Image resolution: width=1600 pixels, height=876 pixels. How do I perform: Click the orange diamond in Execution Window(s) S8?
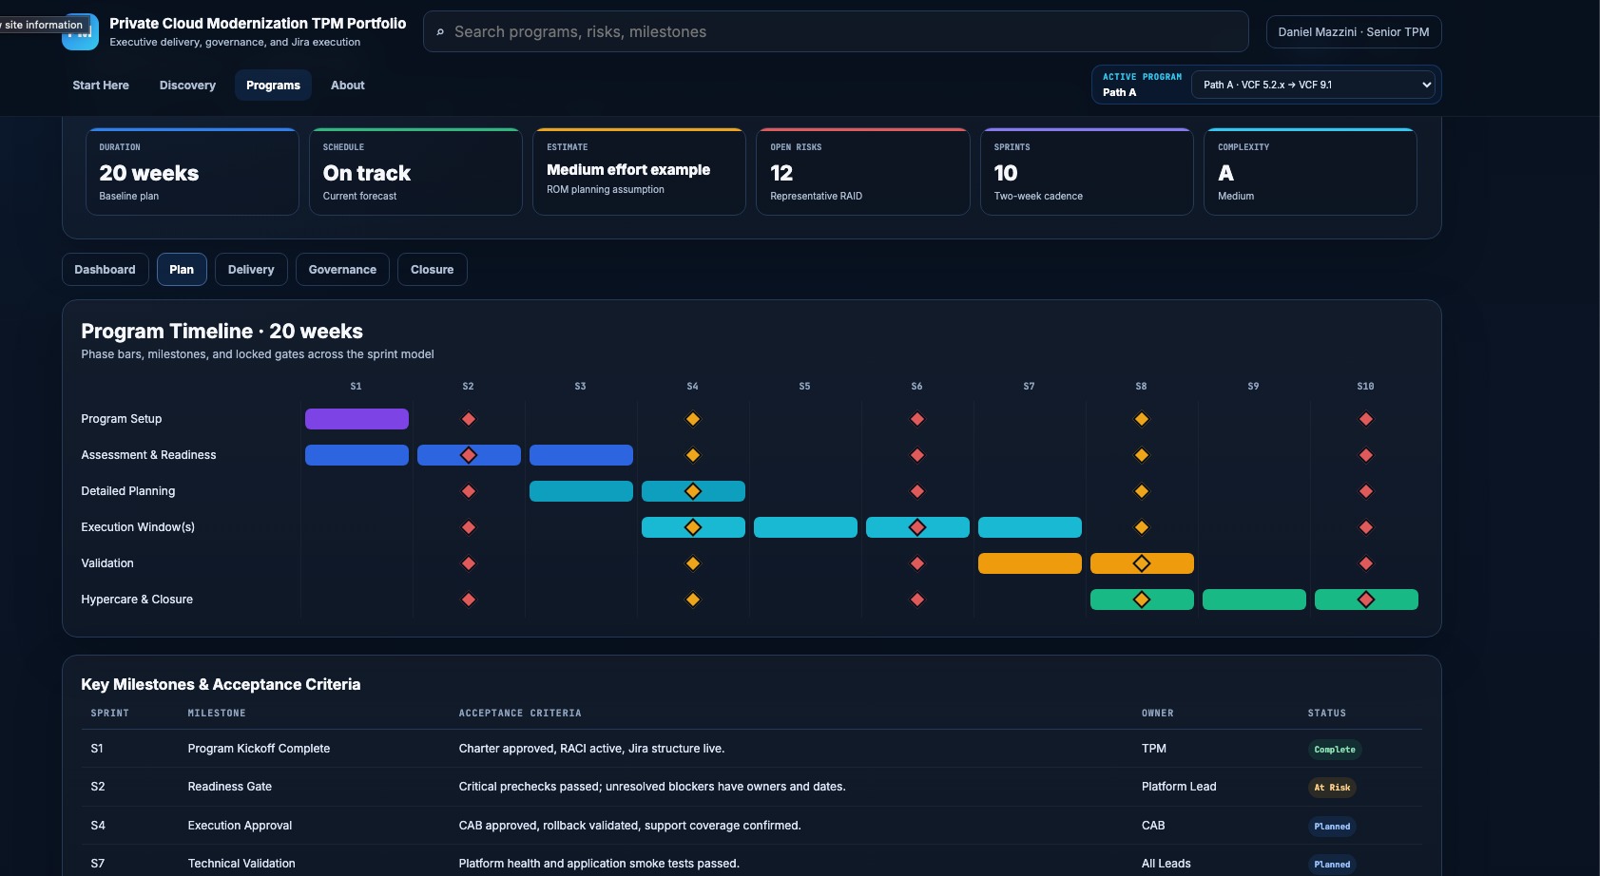[1142, 527]
